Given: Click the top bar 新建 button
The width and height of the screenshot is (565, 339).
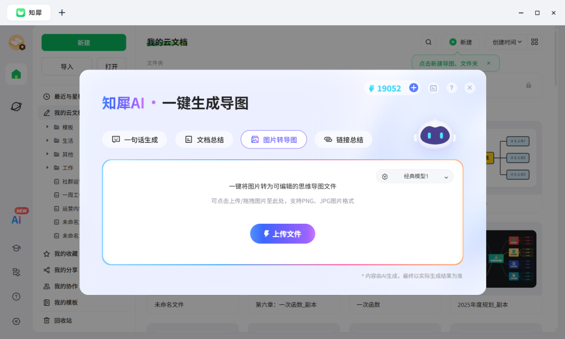Looking at the screenshot, I should [x=461, y=42].
